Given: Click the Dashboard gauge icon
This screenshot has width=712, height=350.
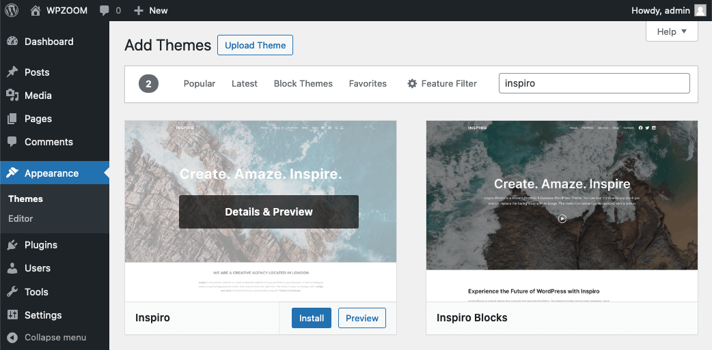Looking at the screenshot, I should click(x=12, y=41).
